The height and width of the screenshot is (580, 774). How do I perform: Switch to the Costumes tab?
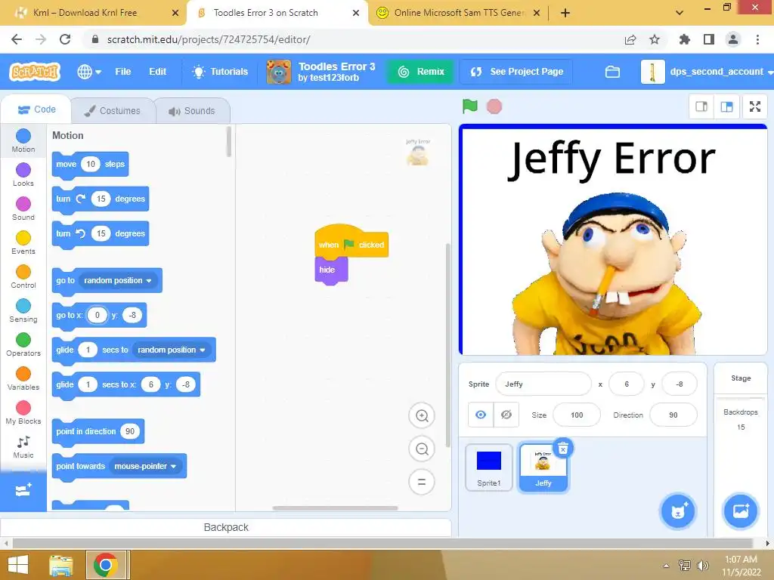pos(113,110)
